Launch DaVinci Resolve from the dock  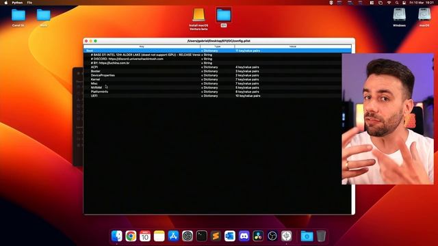258,236
